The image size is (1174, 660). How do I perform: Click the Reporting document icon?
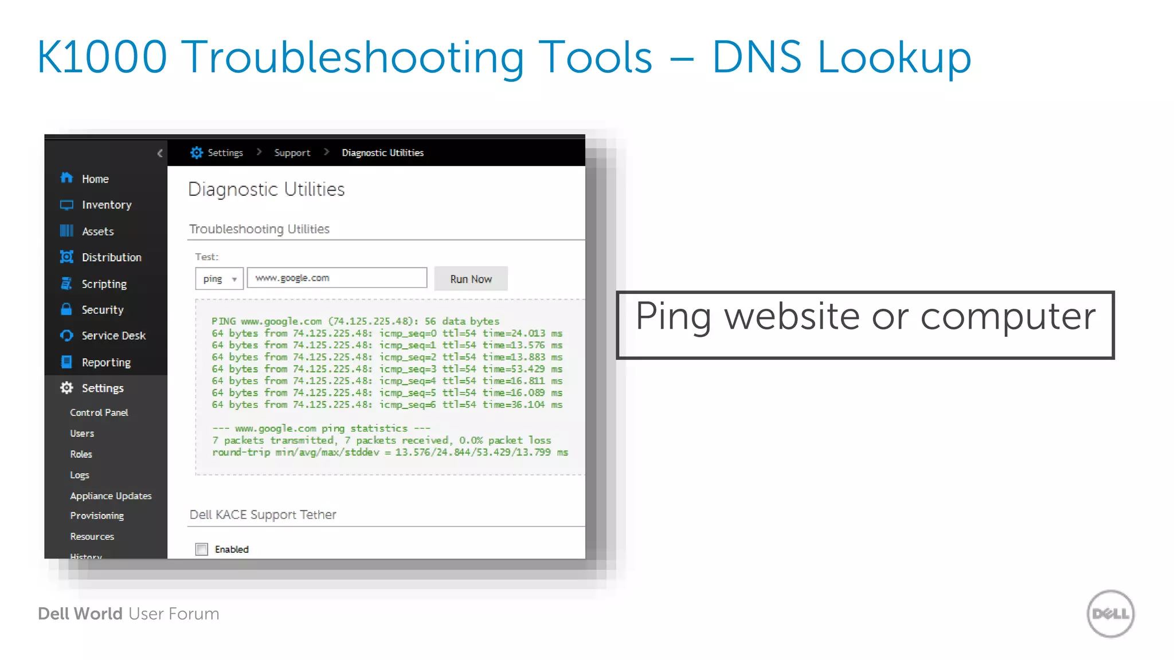click(66, 362)
